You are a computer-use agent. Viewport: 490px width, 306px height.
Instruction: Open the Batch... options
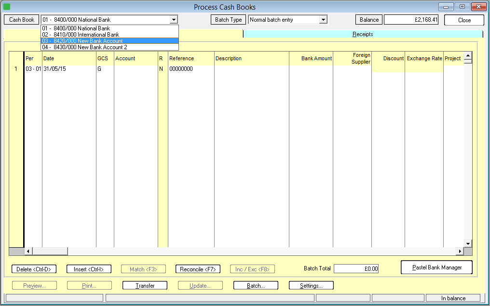point(256,286)
